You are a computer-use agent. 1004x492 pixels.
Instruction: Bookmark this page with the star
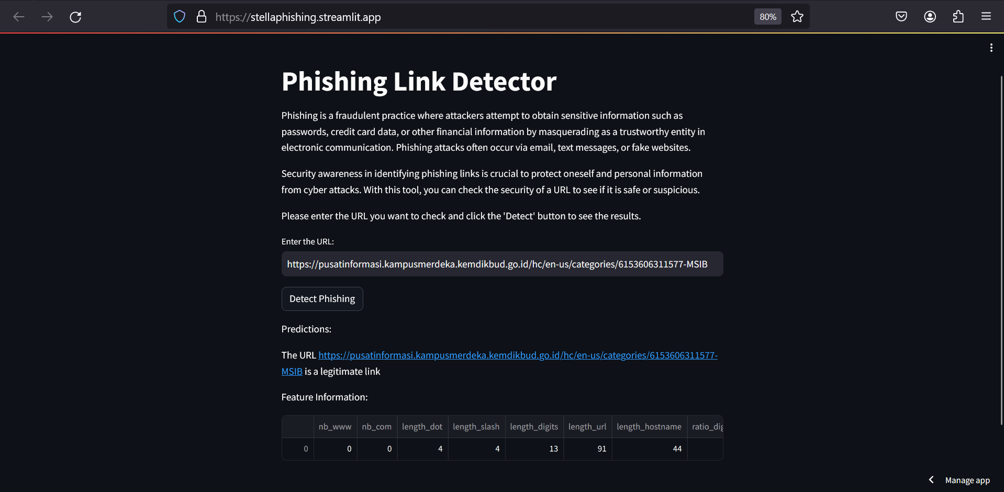pyautogui.click(x=797, y=17)
